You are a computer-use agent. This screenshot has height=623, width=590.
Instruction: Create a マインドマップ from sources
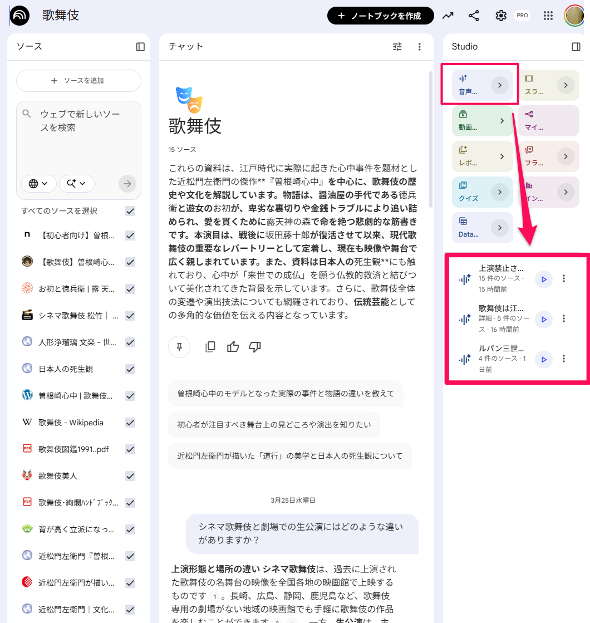click(x=548, y=121)
